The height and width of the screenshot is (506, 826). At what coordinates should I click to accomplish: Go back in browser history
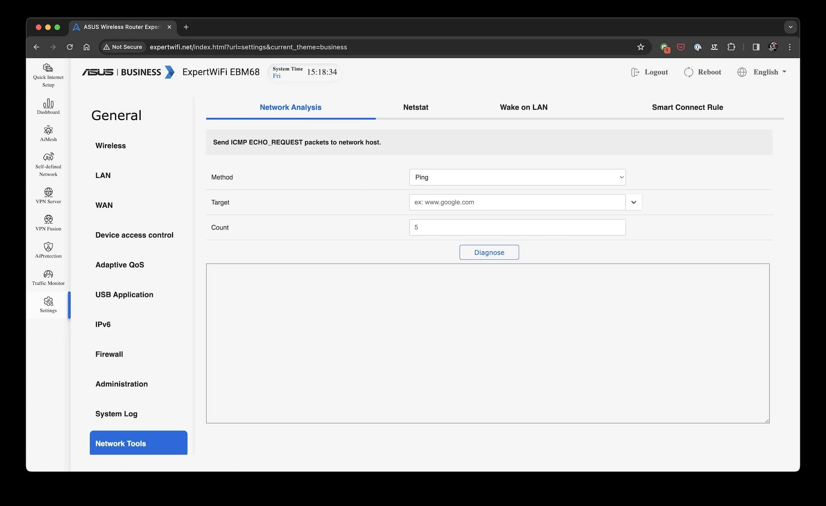37,47
